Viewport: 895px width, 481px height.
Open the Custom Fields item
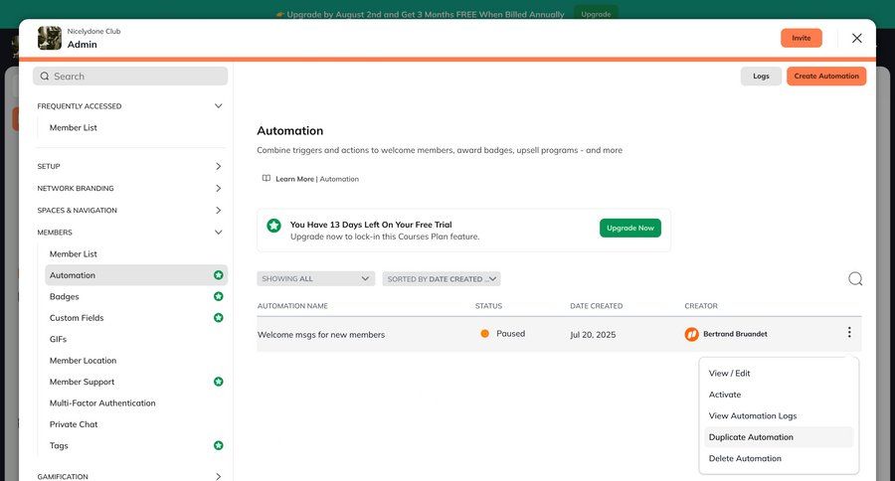77,318
